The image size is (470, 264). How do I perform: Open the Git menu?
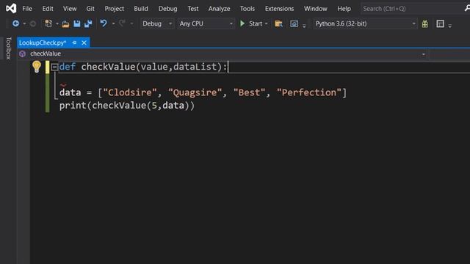90,9
